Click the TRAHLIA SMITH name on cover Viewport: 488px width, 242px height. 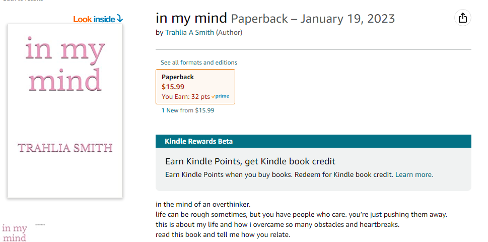click(65, 148)
